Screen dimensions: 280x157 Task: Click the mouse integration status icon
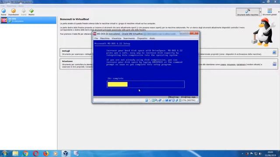[x=177, y=100]
